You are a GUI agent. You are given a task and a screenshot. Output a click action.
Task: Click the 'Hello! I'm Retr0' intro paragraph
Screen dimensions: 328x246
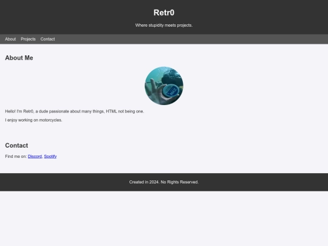tap(75, 111)
